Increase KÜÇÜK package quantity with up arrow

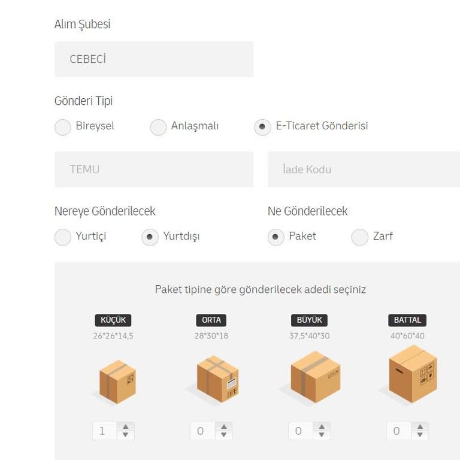tap(126, 427)
